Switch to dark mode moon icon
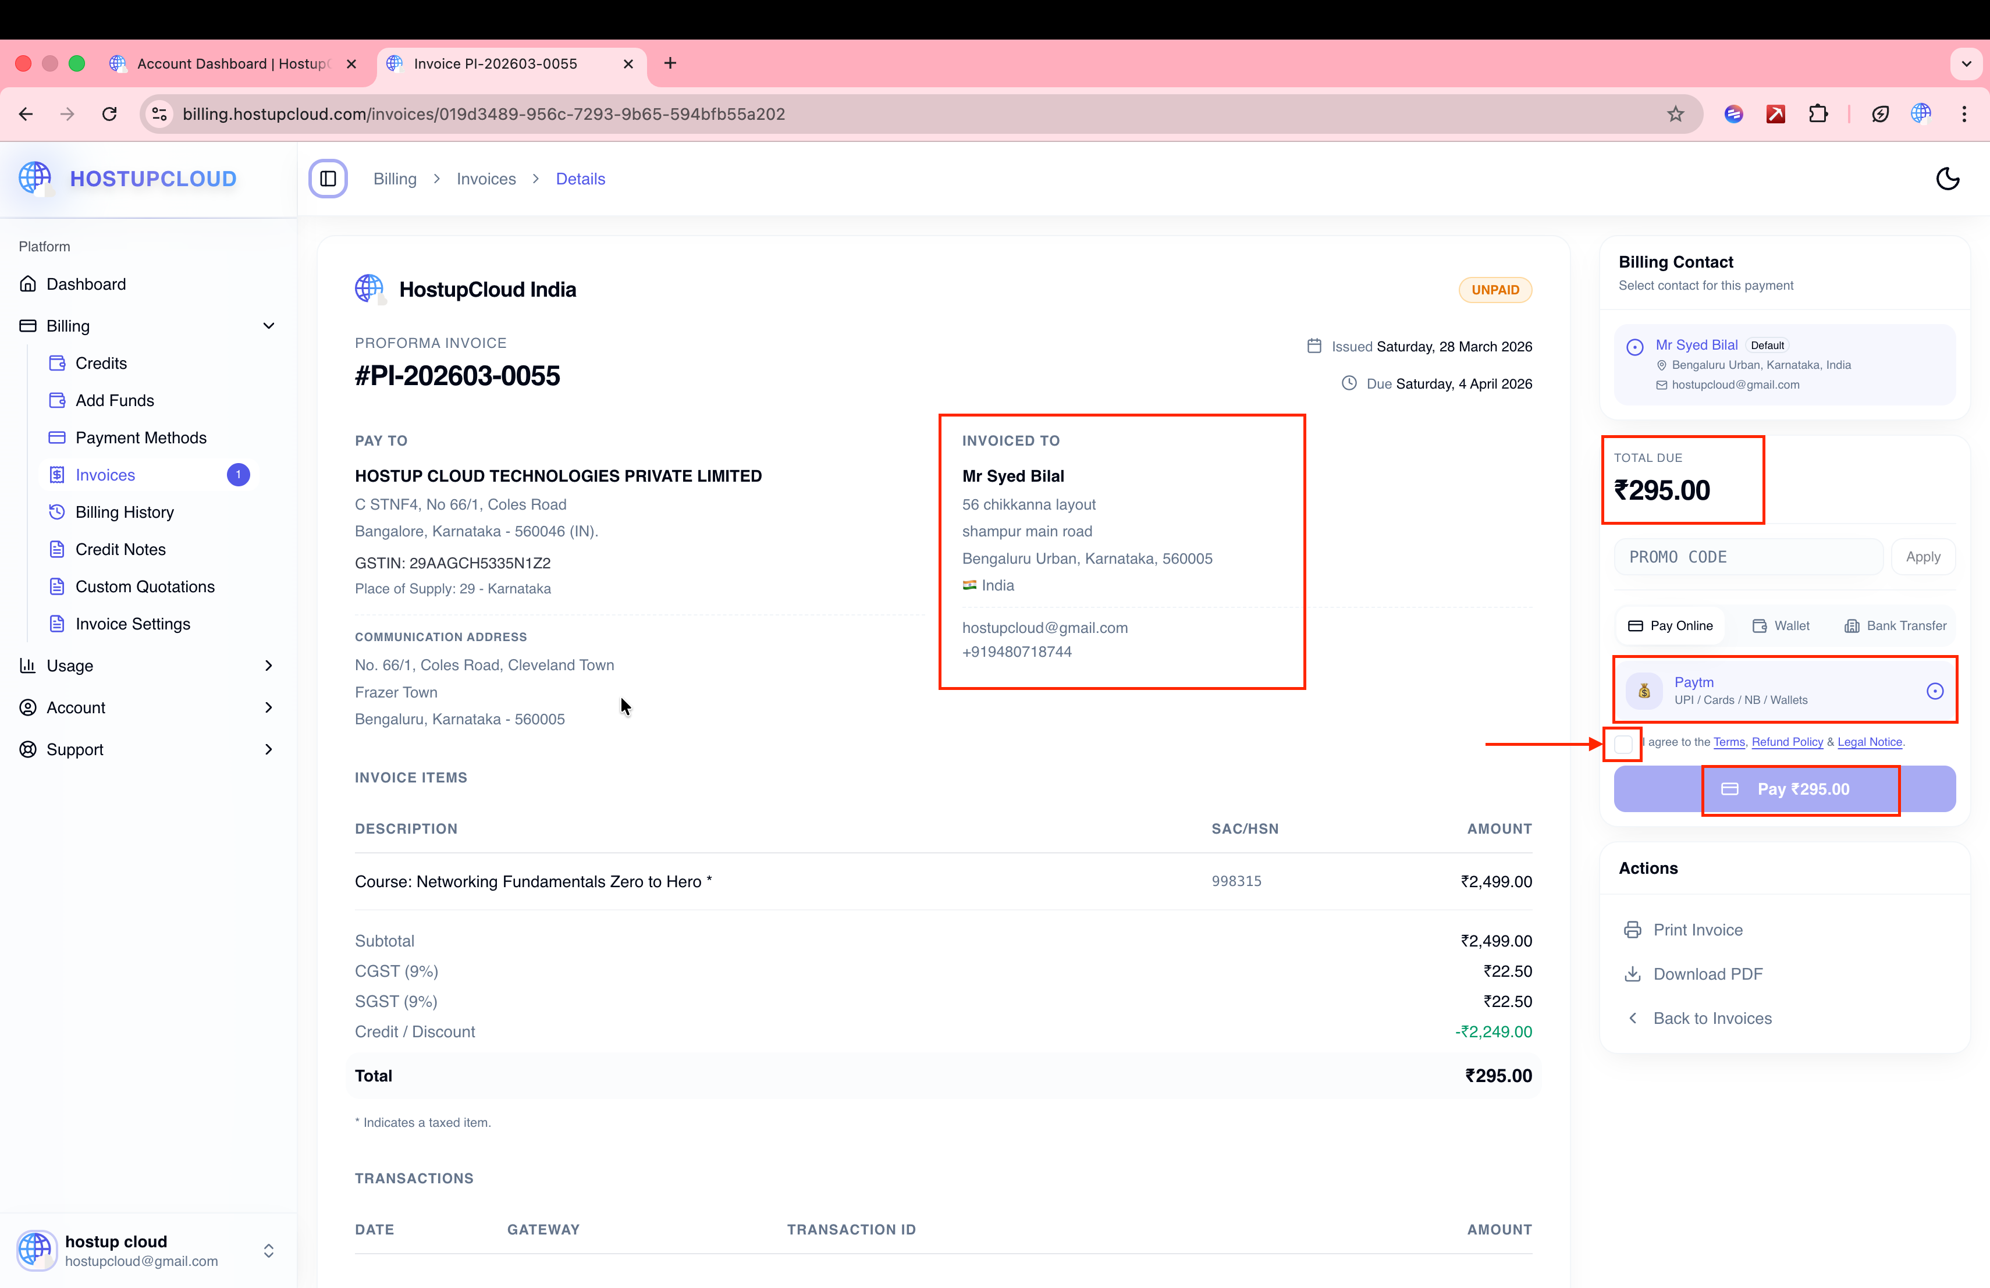Image resolution: width=1990 pixels, height=1288 pixels. [1948, 179]
